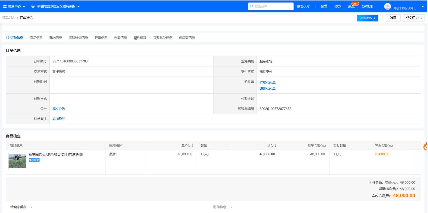Viewport: 428px width, 213px height.
Task: Switch to the 订单信息 tab
Action: point(15,38)
